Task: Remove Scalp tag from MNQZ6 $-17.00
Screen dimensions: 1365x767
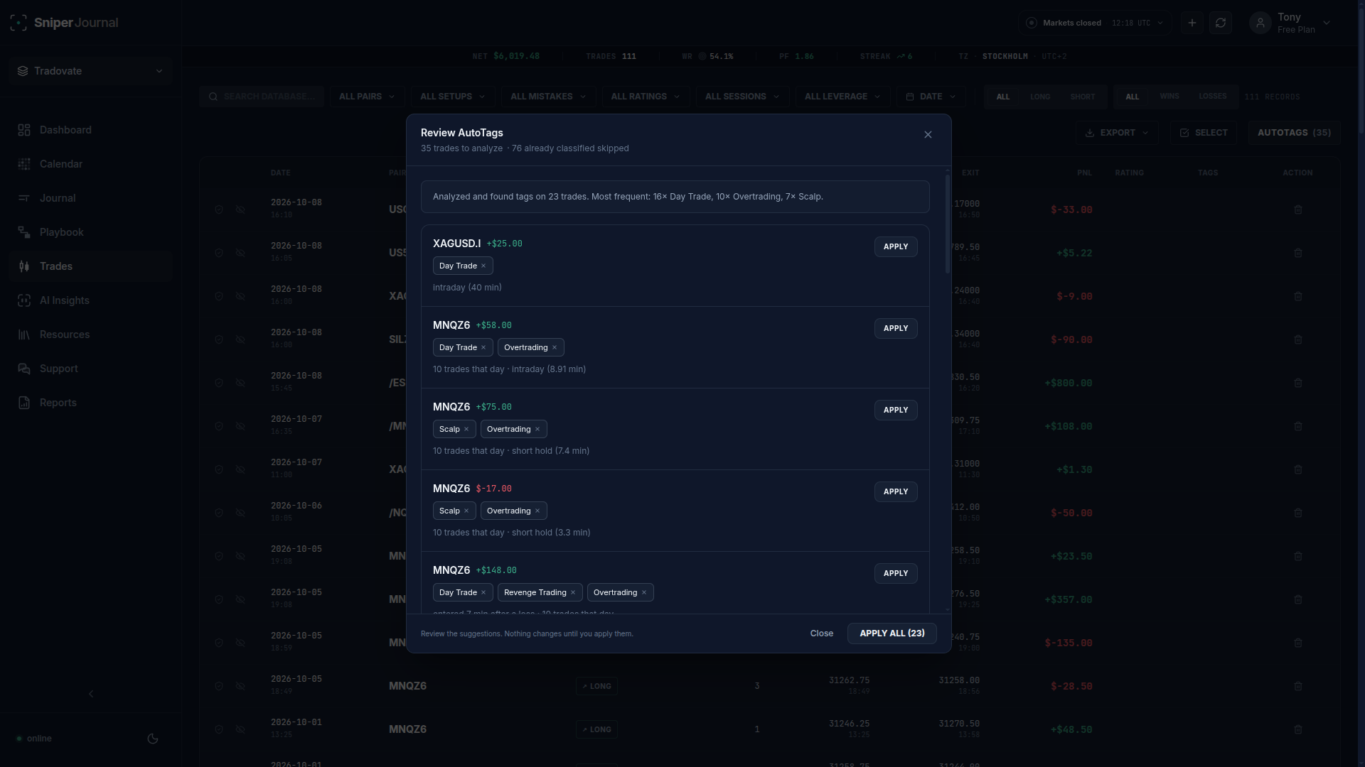Action: pyautogui.click(x=466, y=511)
